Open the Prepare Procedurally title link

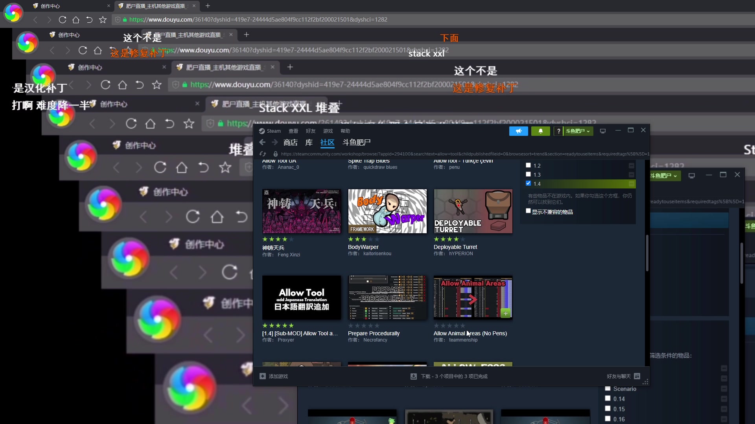(x=374, y=333)
